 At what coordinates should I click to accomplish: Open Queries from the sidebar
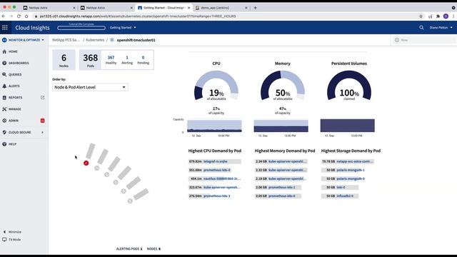pyautogui.click(x=15, y=74)
